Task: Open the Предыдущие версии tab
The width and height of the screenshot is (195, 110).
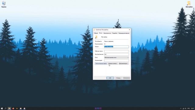Action: pyautogui.click(x=124, y=33)
